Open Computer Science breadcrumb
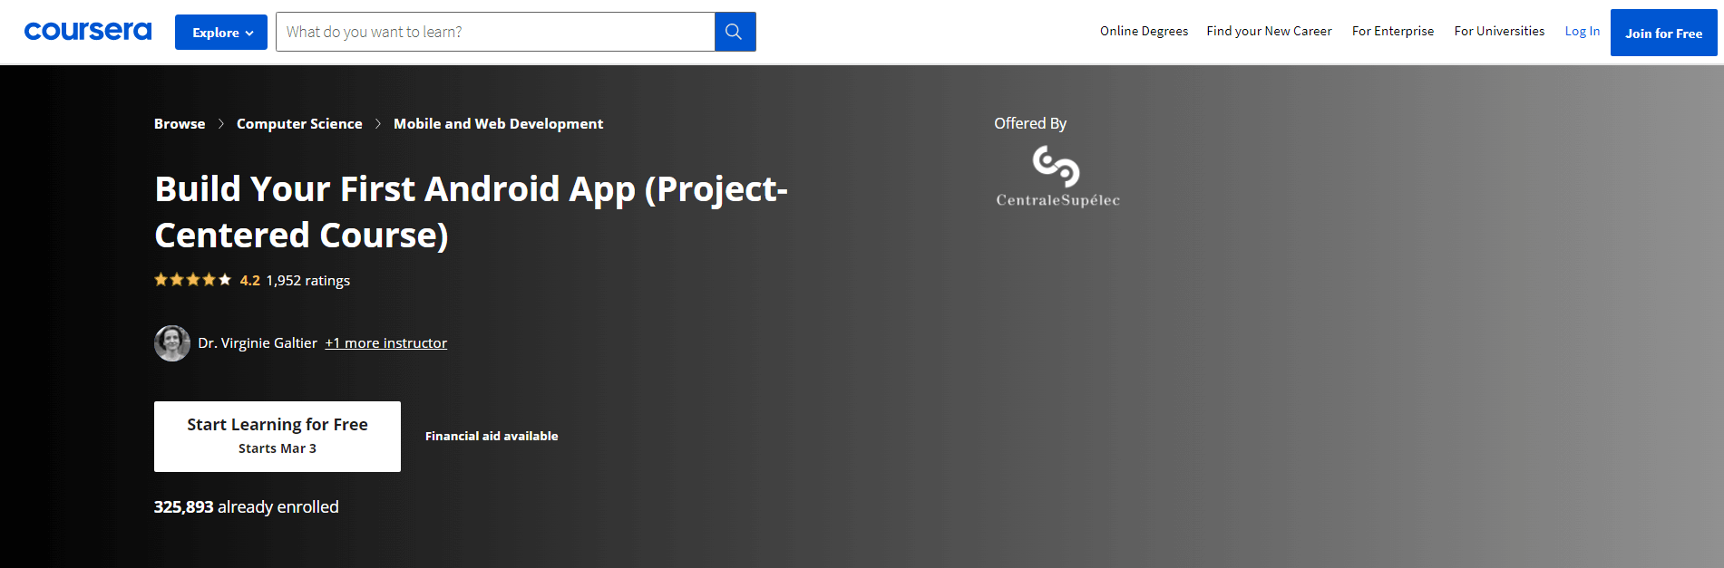The width and height of the screenshot is (1724, 568). [299, 124]
